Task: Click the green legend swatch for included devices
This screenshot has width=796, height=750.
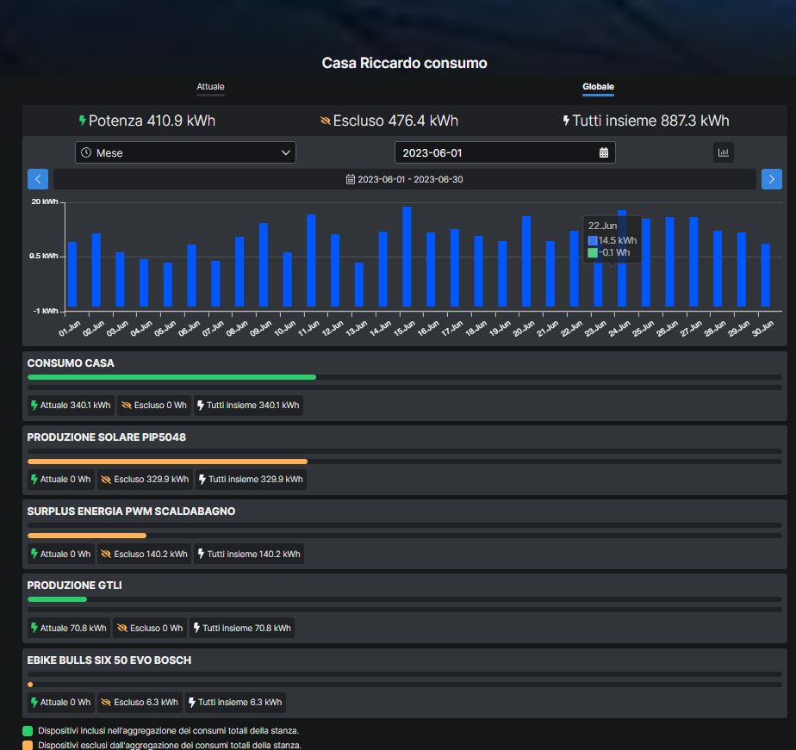Action: (28, 730)
